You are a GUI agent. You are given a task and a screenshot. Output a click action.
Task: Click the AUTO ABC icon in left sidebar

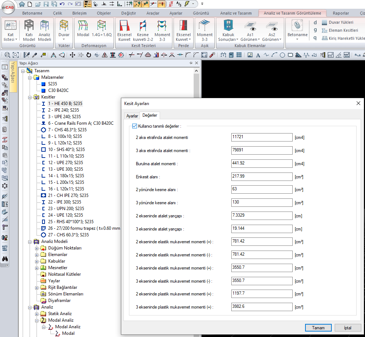click(5, 248)
